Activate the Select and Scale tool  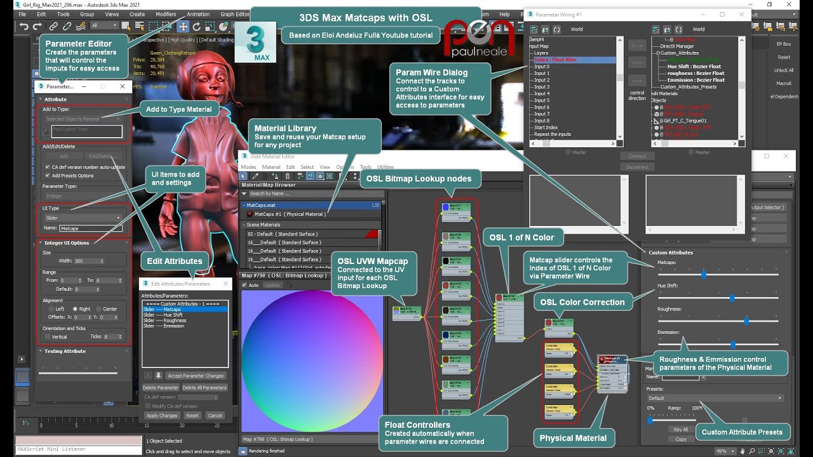(210, 26)
